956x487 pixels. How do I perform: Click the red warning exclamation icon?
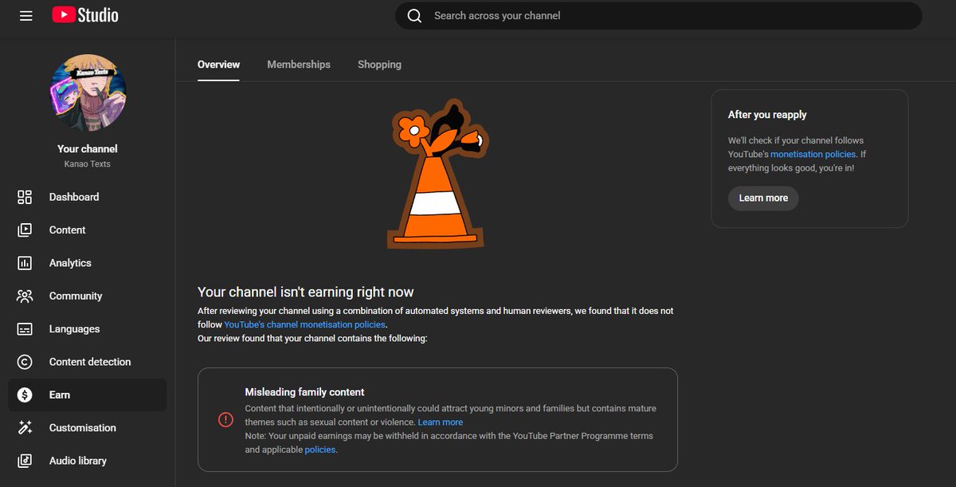tap(225, 419)
